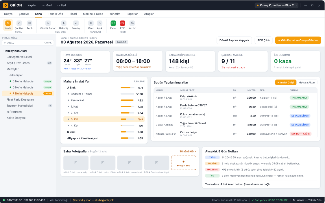The height and width of the screenshot is (203, 325).
Task: Click the 3. Kat progress bar
Action: [x=128, y=119]
